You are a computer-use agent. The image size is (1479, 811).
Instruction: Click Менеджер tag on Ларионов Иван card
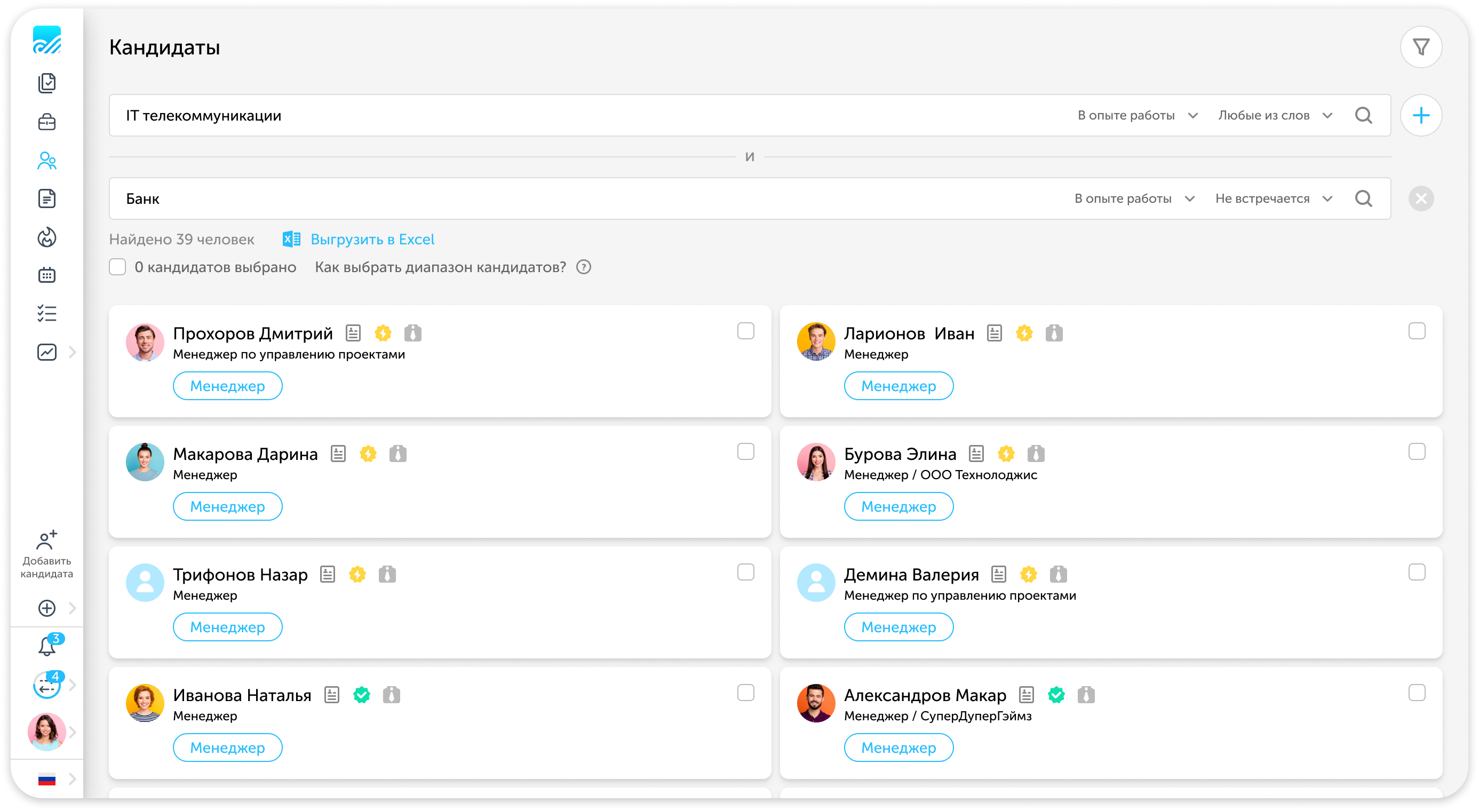[898, 386]
